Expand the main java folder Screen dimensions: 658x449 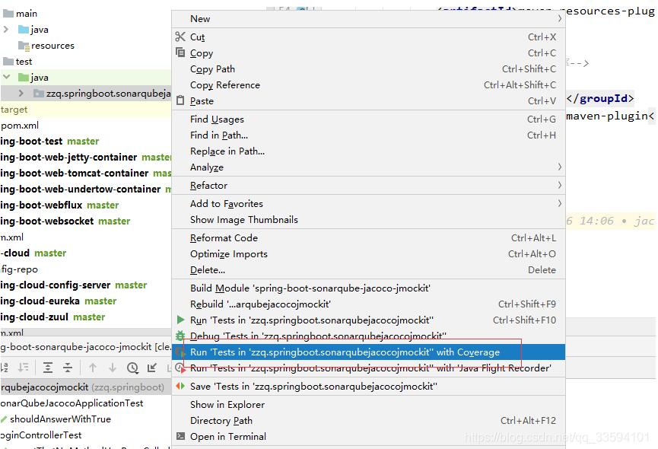coord(6,30)
